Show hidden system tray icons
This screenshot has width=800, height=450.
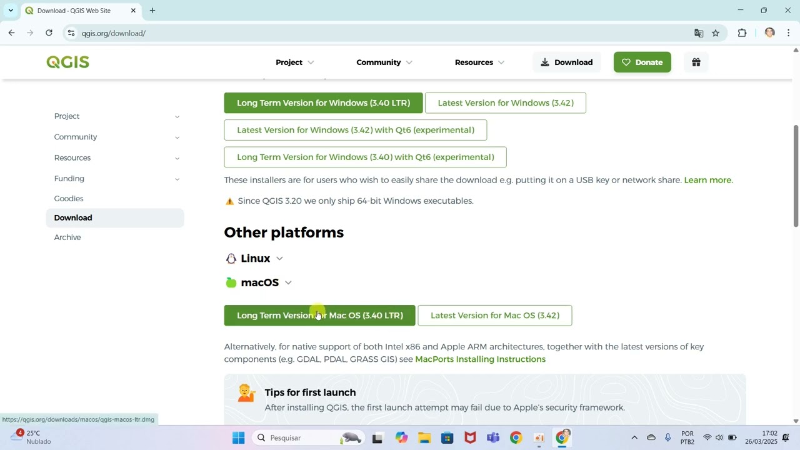coord(634,437)
